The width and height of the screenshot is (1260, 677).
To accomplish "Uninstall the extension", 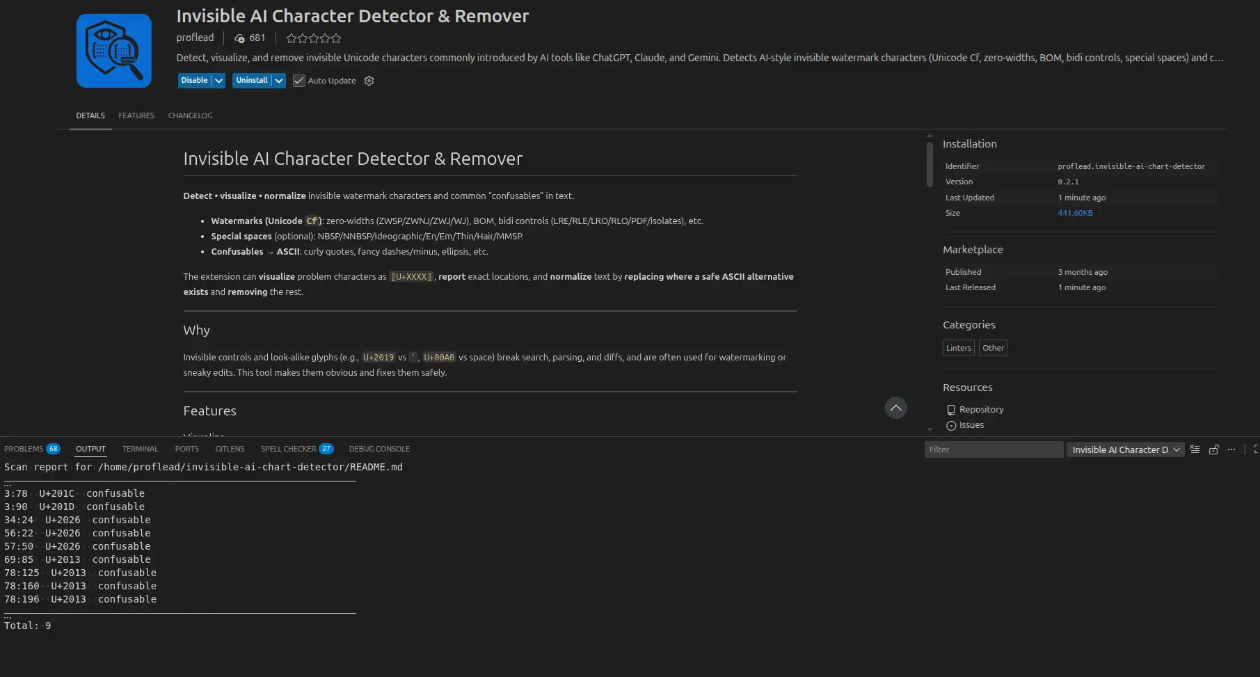I will click(x=250, y=81).
